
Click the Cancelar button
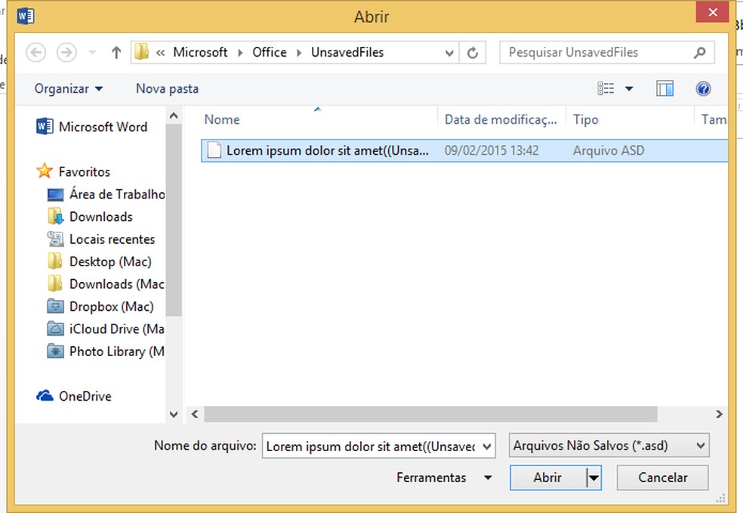(x=662, y=478)
